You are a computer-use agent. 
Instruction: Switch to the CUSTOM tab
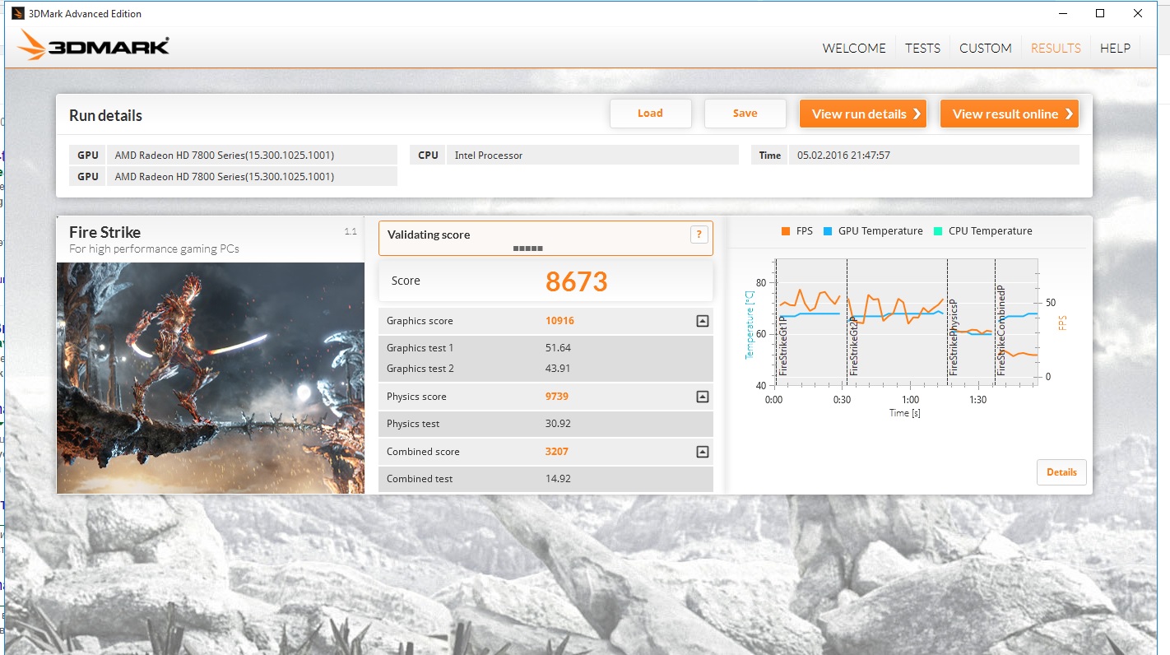point(985,49)
